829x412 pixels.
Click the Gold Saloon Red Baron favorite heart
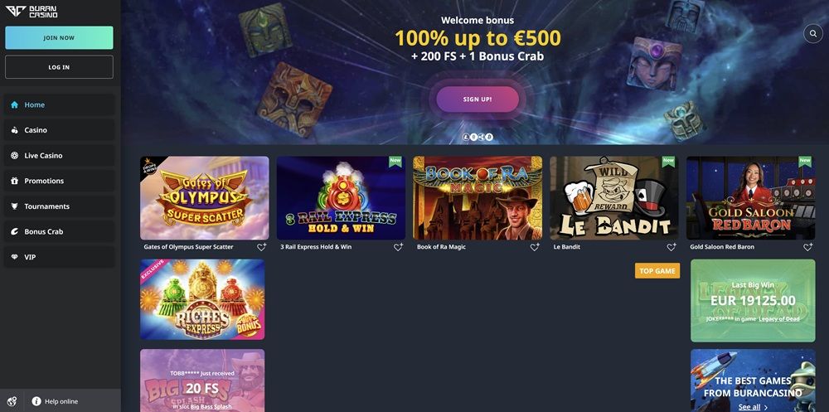(807, 247)
